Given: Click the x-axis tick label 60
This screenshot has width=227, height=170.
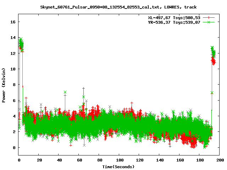Looking at the screenshot, I should point(79,160).
